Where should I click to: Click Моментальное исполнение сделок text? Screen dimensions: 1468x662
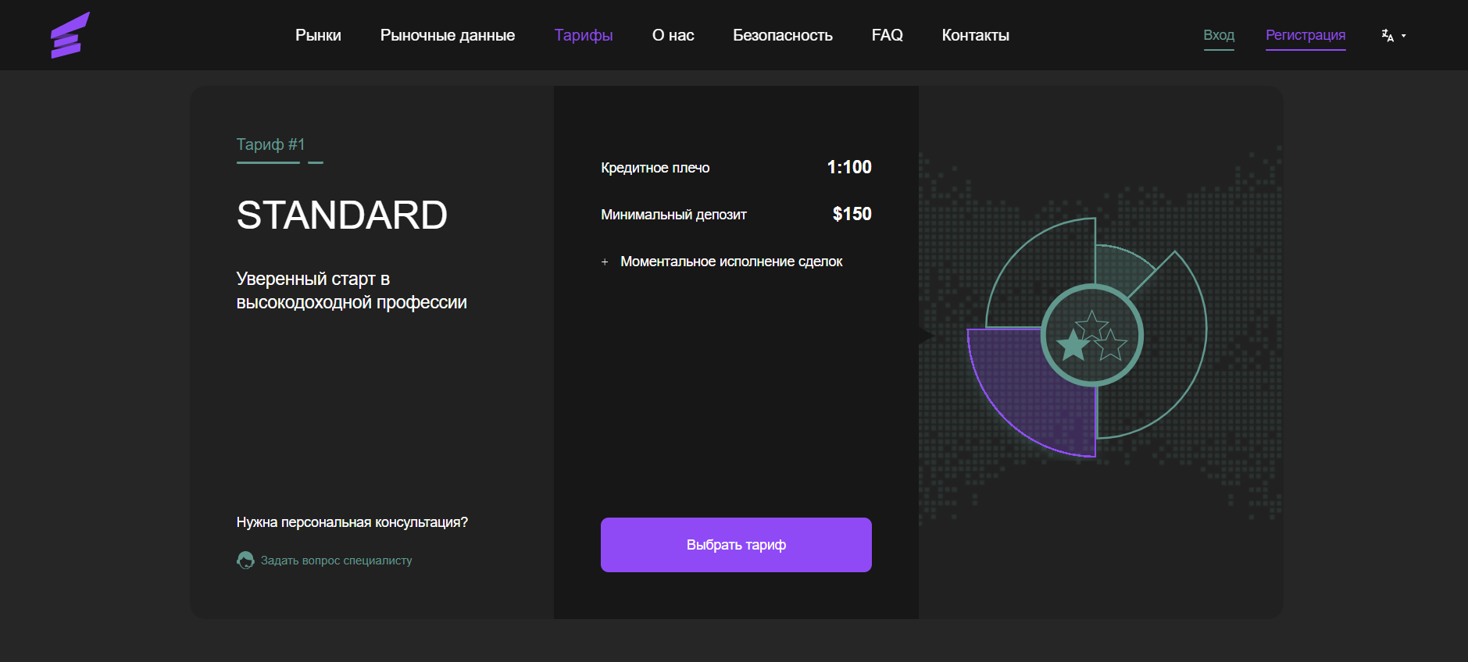731,262
